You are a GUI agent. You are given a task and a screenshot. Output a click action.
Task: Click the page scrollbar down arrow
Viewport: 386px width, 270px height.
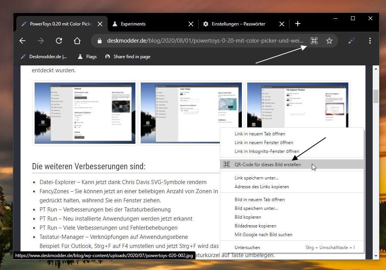tap(376, 256)
